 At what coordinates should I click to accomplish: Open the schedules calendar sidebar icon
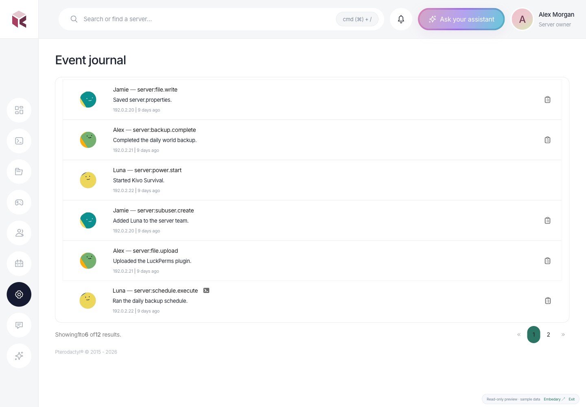19,264
